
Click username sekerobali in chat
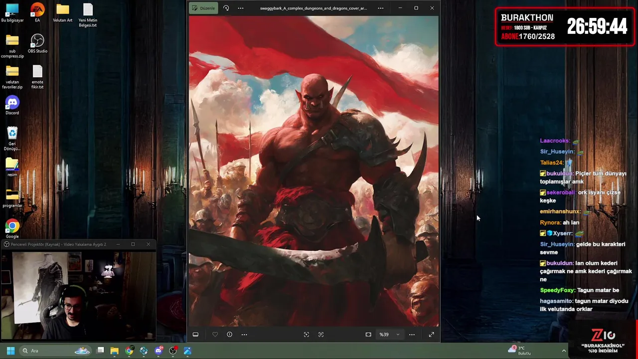(561, 192)
